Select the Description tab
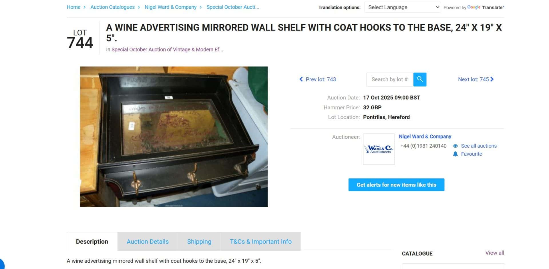The image size is (549, 269). [92, 242]
